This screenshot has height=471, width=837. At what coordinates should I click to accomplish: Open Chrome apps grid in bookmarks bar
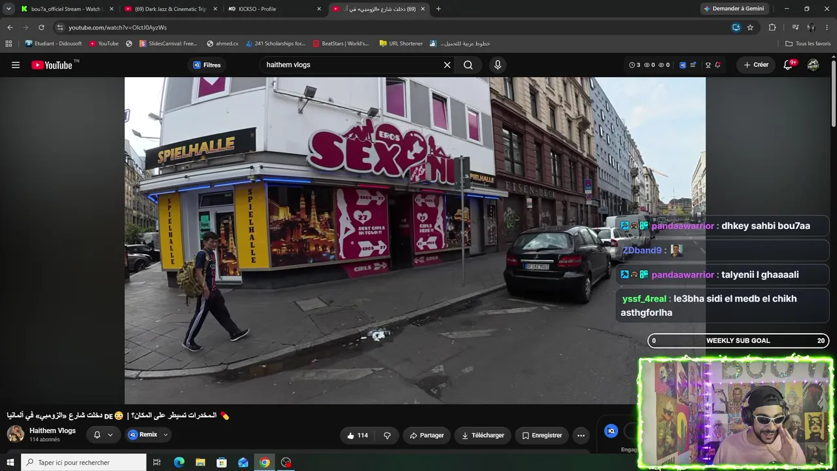tap(9, 44)
